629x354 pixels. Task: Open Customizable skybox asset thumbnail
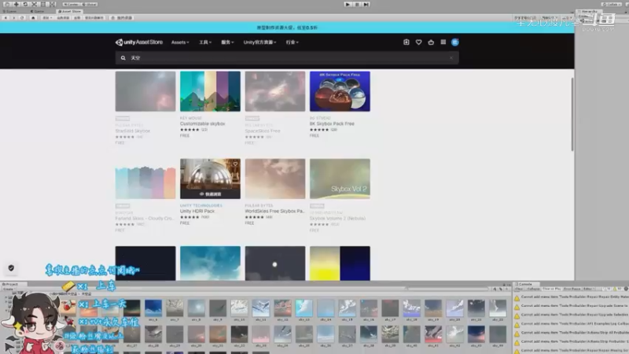pyautogui.click(x=210, y=91)
